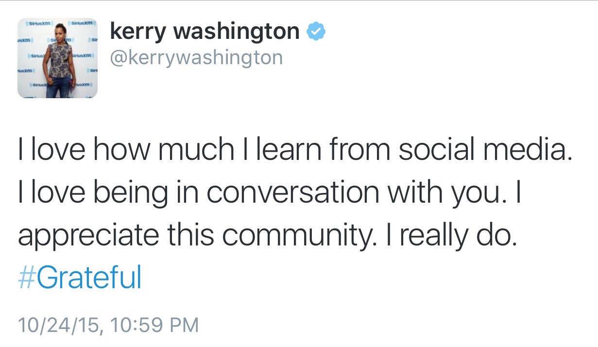This screenshot has width=598, height=347.
Task: Click the phrase "I really do."
Action: [x=444, y=236]
